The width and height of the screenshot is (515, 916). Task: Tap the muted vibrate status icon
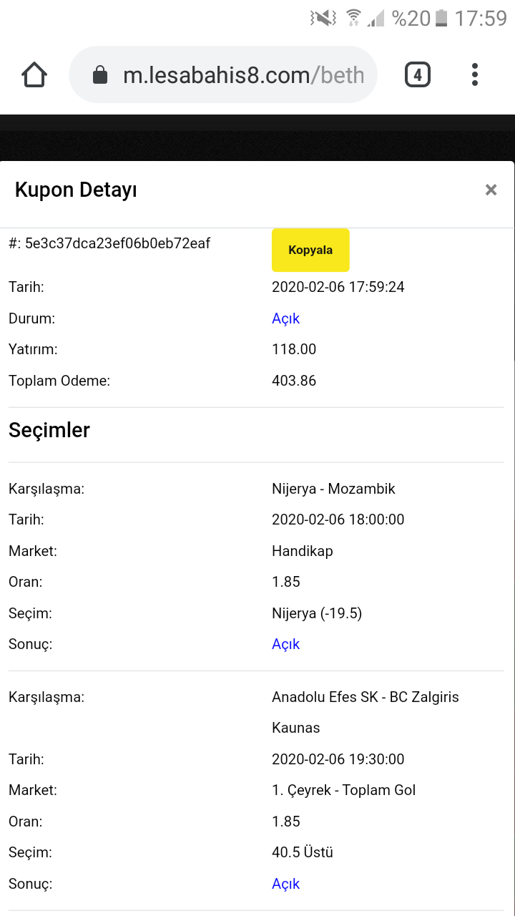pyautogui.click(x=323, y=18)
